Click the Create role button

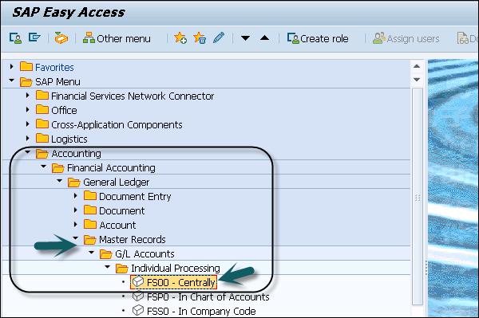coord(318,38)
